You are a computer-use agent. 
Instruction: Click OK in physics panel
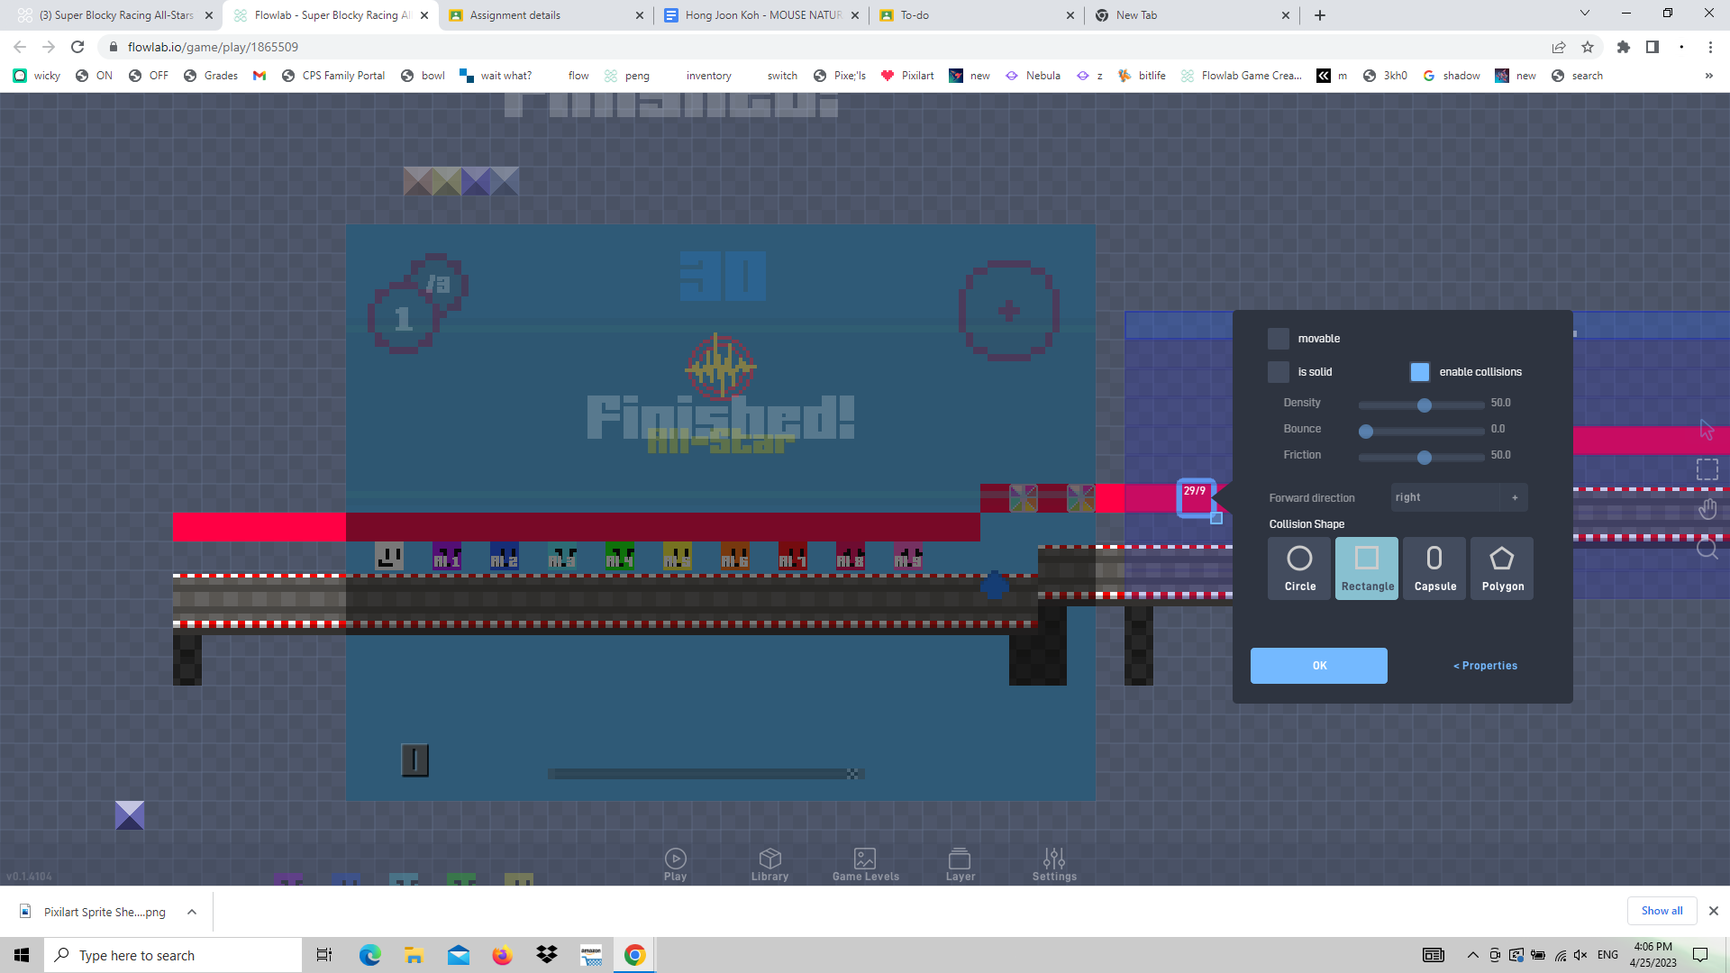(1319, 666)
